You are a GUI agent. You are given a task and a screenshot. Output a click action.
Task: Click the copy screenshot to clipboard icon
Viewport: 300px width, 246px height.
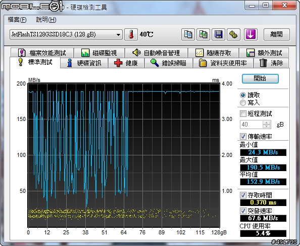[203, 34]
